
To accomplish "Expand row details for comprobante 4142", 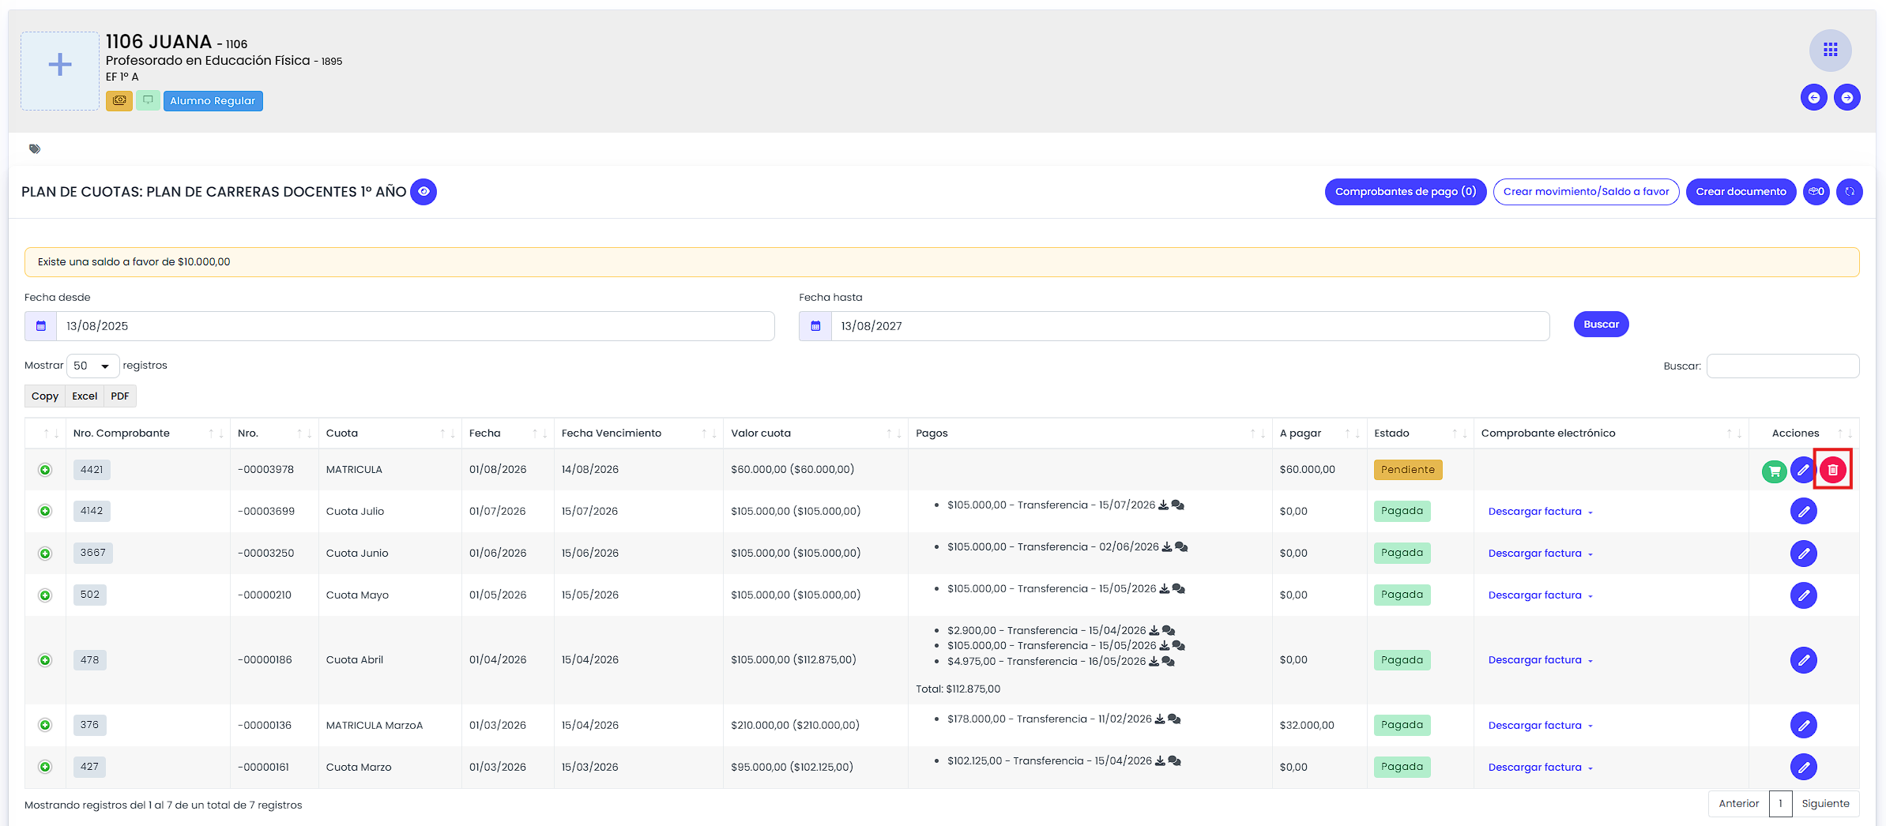I will point(45,511).
